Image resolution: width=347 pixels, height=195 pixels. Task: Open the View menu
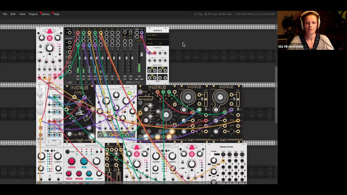(x=22, y=14)
